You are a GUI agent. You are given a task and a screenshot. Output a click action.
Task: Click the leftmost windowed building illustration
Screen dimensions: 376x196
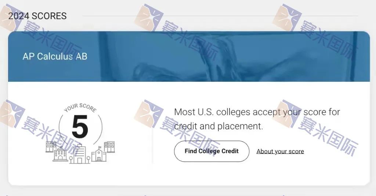(51, 147)
